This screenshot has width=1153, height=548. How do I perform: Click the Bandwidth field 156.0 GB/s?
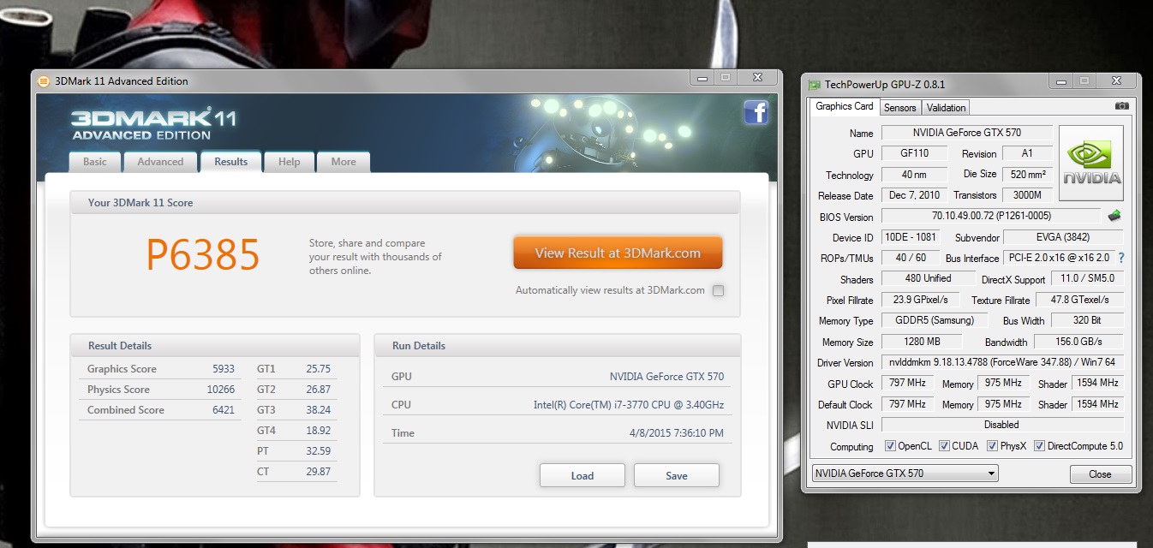pos(1078,342)
